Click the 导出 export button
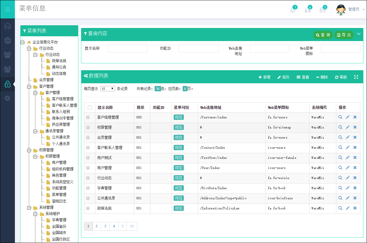The image size is (367, 243). click(344, 35)
